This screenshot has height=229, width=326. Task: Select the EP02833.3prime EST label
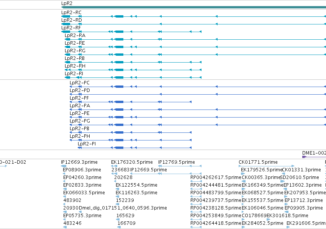click(x=82, y=185)
